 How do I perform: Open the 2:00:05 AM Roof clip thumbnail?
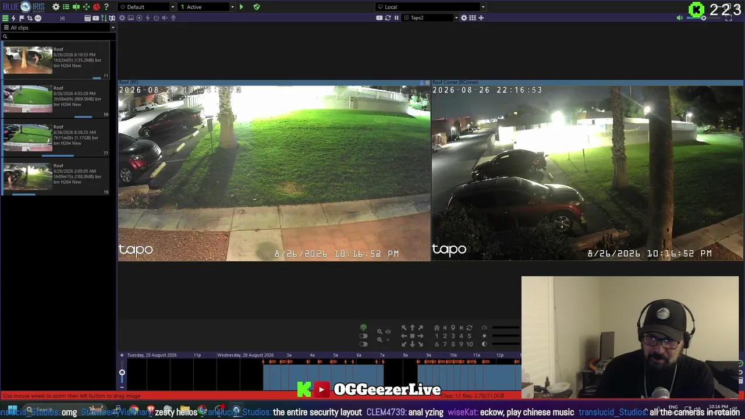[28, 176]
